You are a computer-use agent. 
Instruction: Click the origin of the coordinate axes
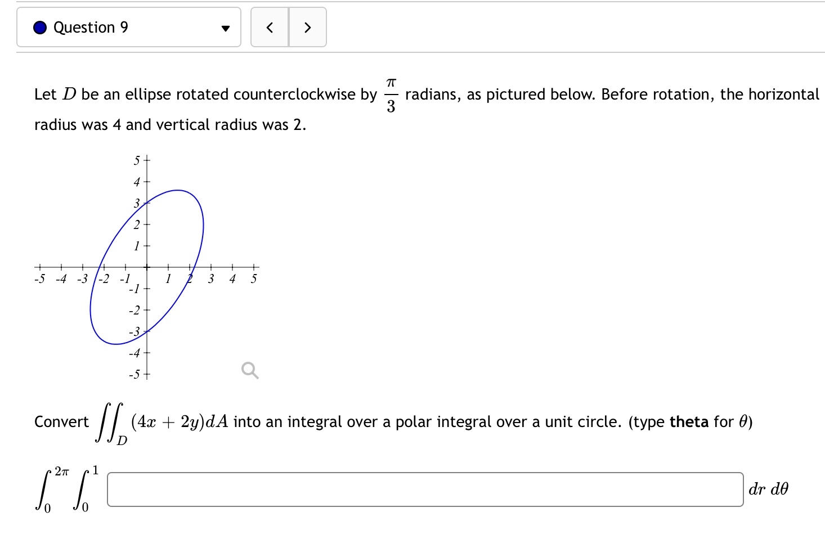coord(146,268)
